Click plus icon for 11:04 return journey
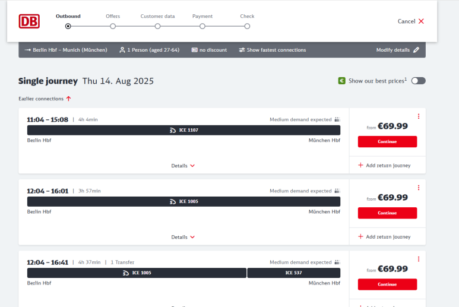This screenshot has height=307, width=459. (x=360, y=165)
